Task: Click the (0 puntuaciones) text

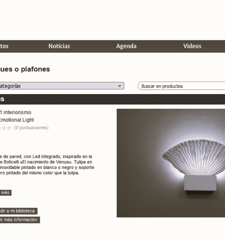Action: click(x=31, y=127)
